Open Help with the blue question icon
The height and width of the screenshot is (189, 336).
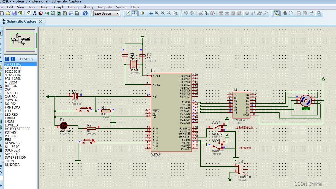[85, 13]
